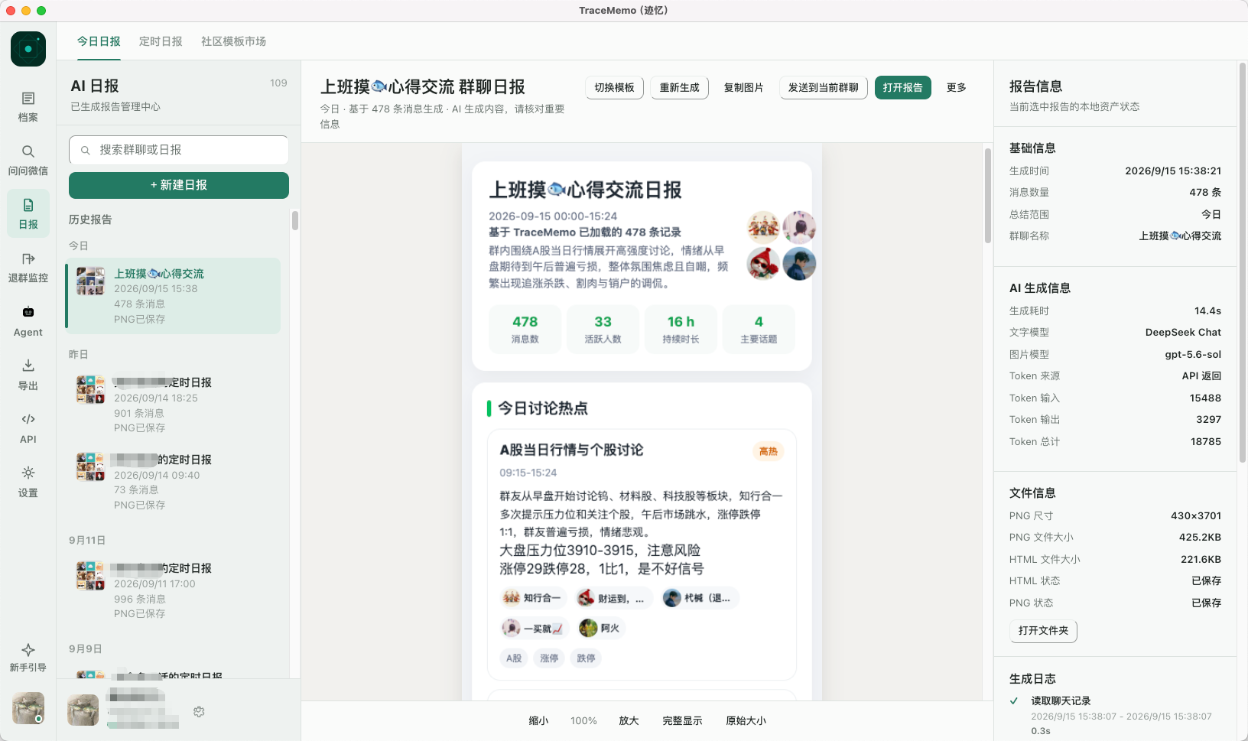
Task: Click the 阿火 participant chip
Action: 600,628
